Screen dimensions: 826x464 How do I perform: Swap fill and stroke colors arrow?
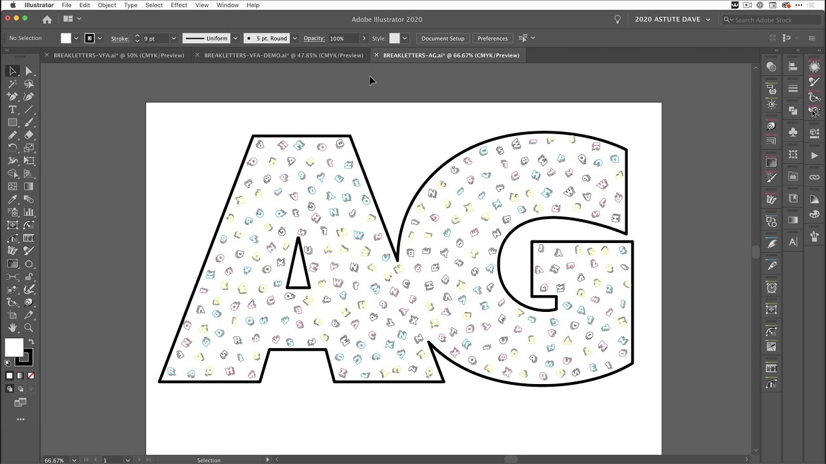(x=30, y=342)
